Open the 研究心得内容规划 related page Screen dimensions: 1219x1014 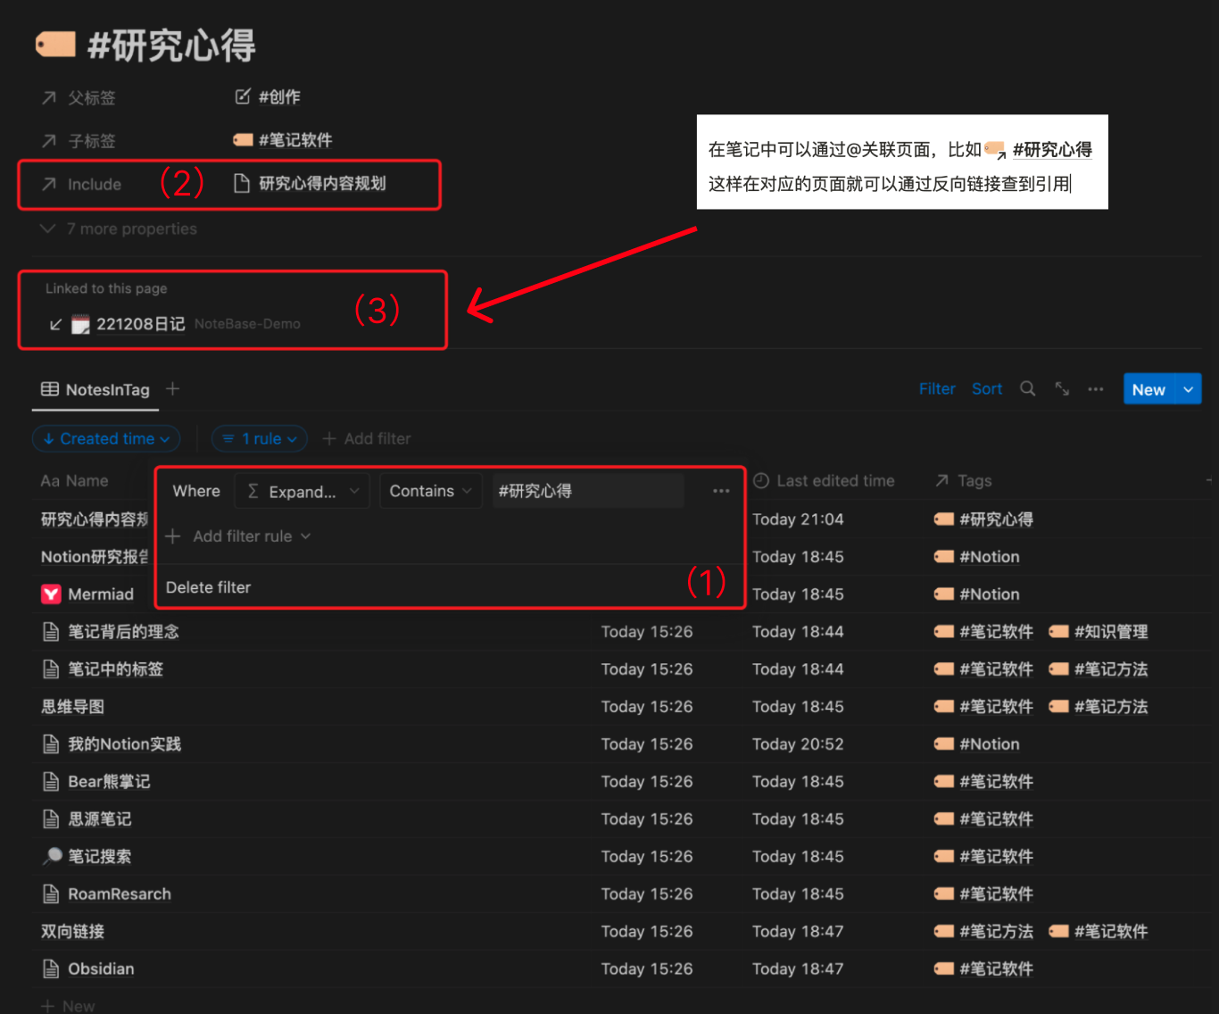tap(322, 184)
